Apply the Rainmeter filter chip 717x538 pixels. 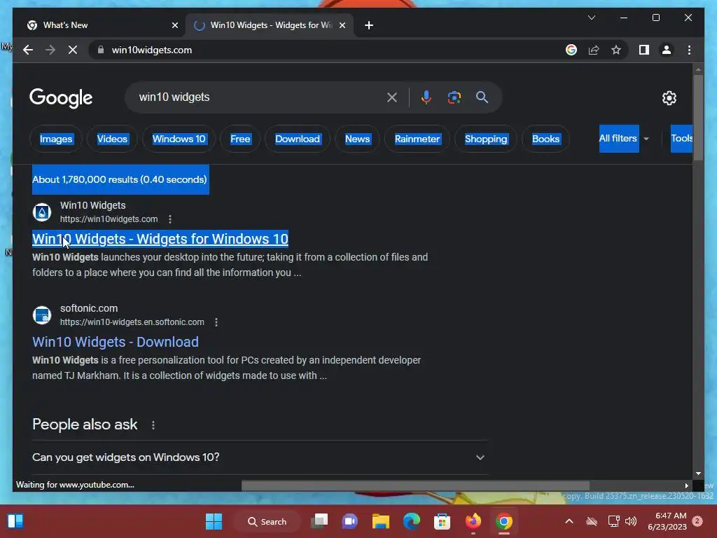tap(417, 139)
